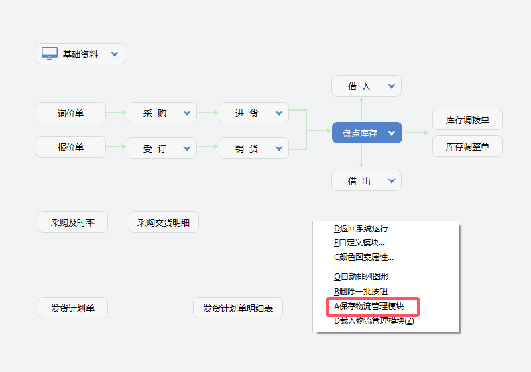
Task: Click the monitor icon beside 基础资料
Action: tap(50, 54)
